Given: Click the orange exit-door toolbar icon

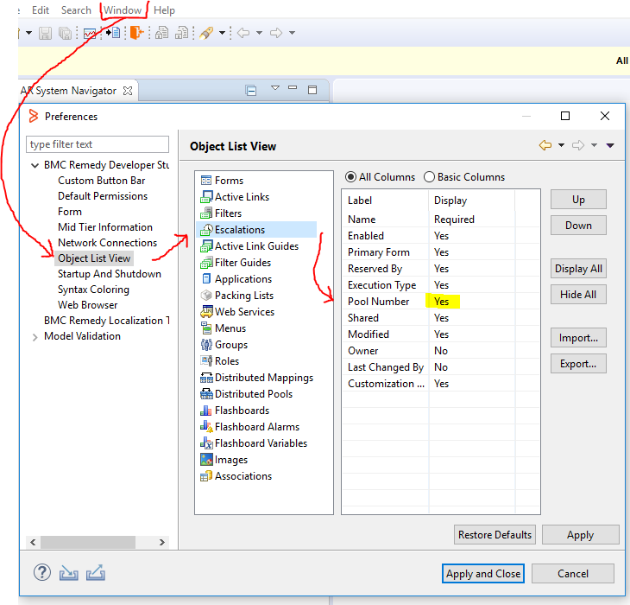Looking at the screenshot, I should 136,33.
